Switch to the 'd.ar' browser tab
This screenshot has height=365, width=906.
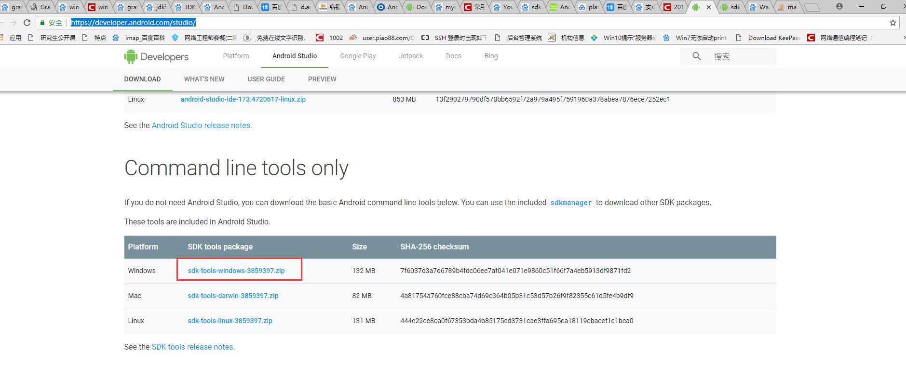click(301, 7)
